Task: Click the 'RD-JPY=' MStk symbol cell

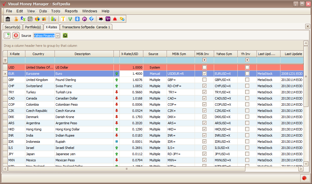Action: tap(181, 154)
